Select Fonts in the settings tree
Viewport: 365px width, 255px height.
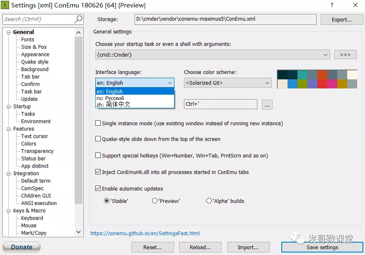28,40
